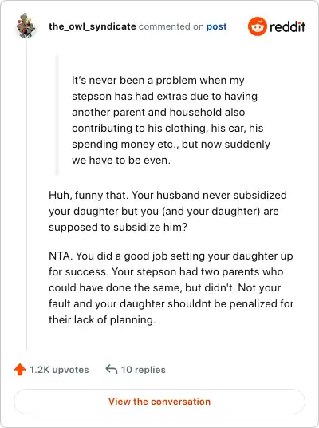This screenshot has width=319, height=428.
Task: Click the line "we have to be even."
Action: 121,160
